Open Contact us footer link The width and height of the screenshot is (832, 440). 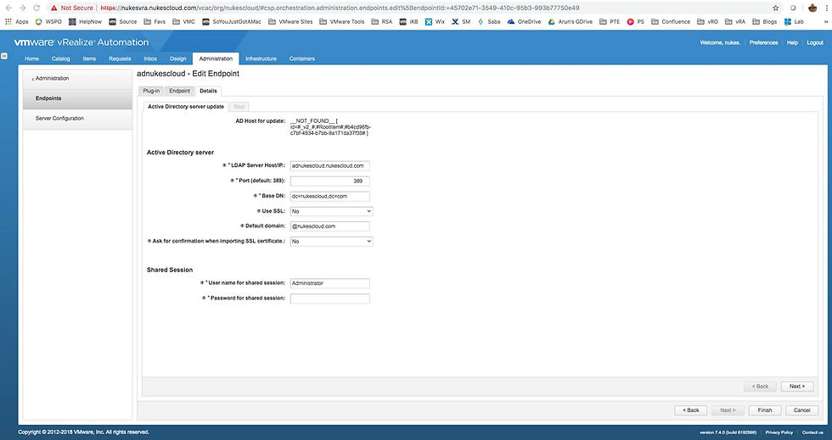tap(813, 432)
